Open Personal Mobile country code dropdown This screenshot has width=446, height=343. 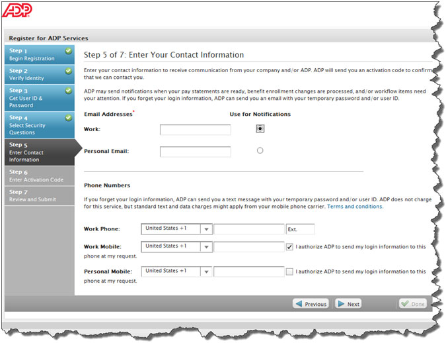pyautogui.click(x=176, y=271)
